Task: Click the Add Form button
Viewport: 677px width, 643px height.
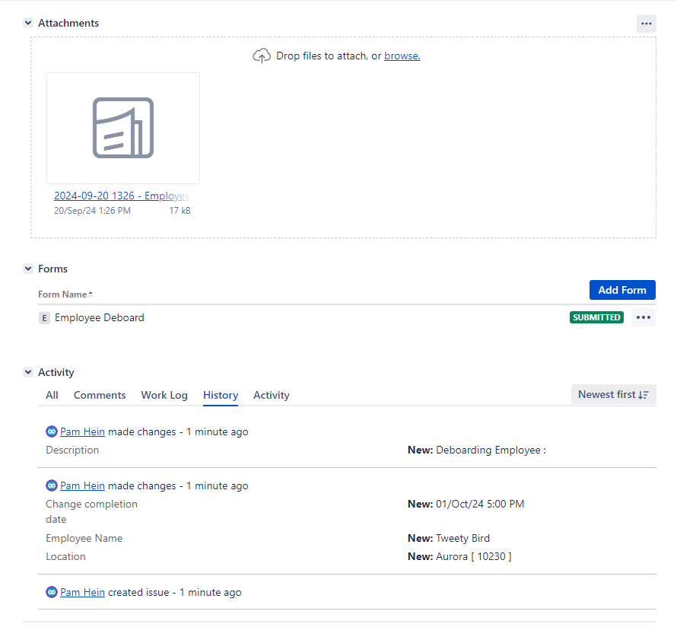Action: pos(622,290)
